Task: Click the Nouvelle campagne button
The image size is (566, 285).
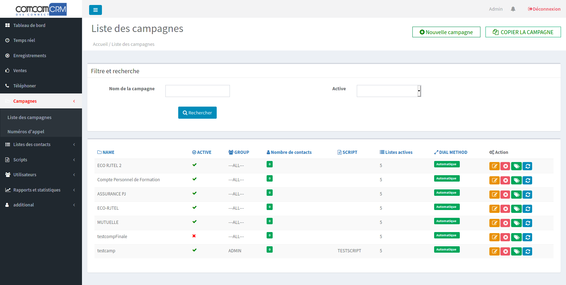Action: tap(446, 32)
